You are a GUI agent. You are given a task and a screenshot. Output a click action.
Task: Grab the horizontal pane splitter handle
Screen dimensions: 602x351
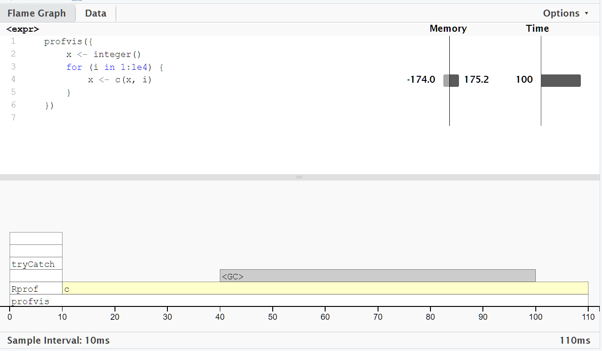299,177
